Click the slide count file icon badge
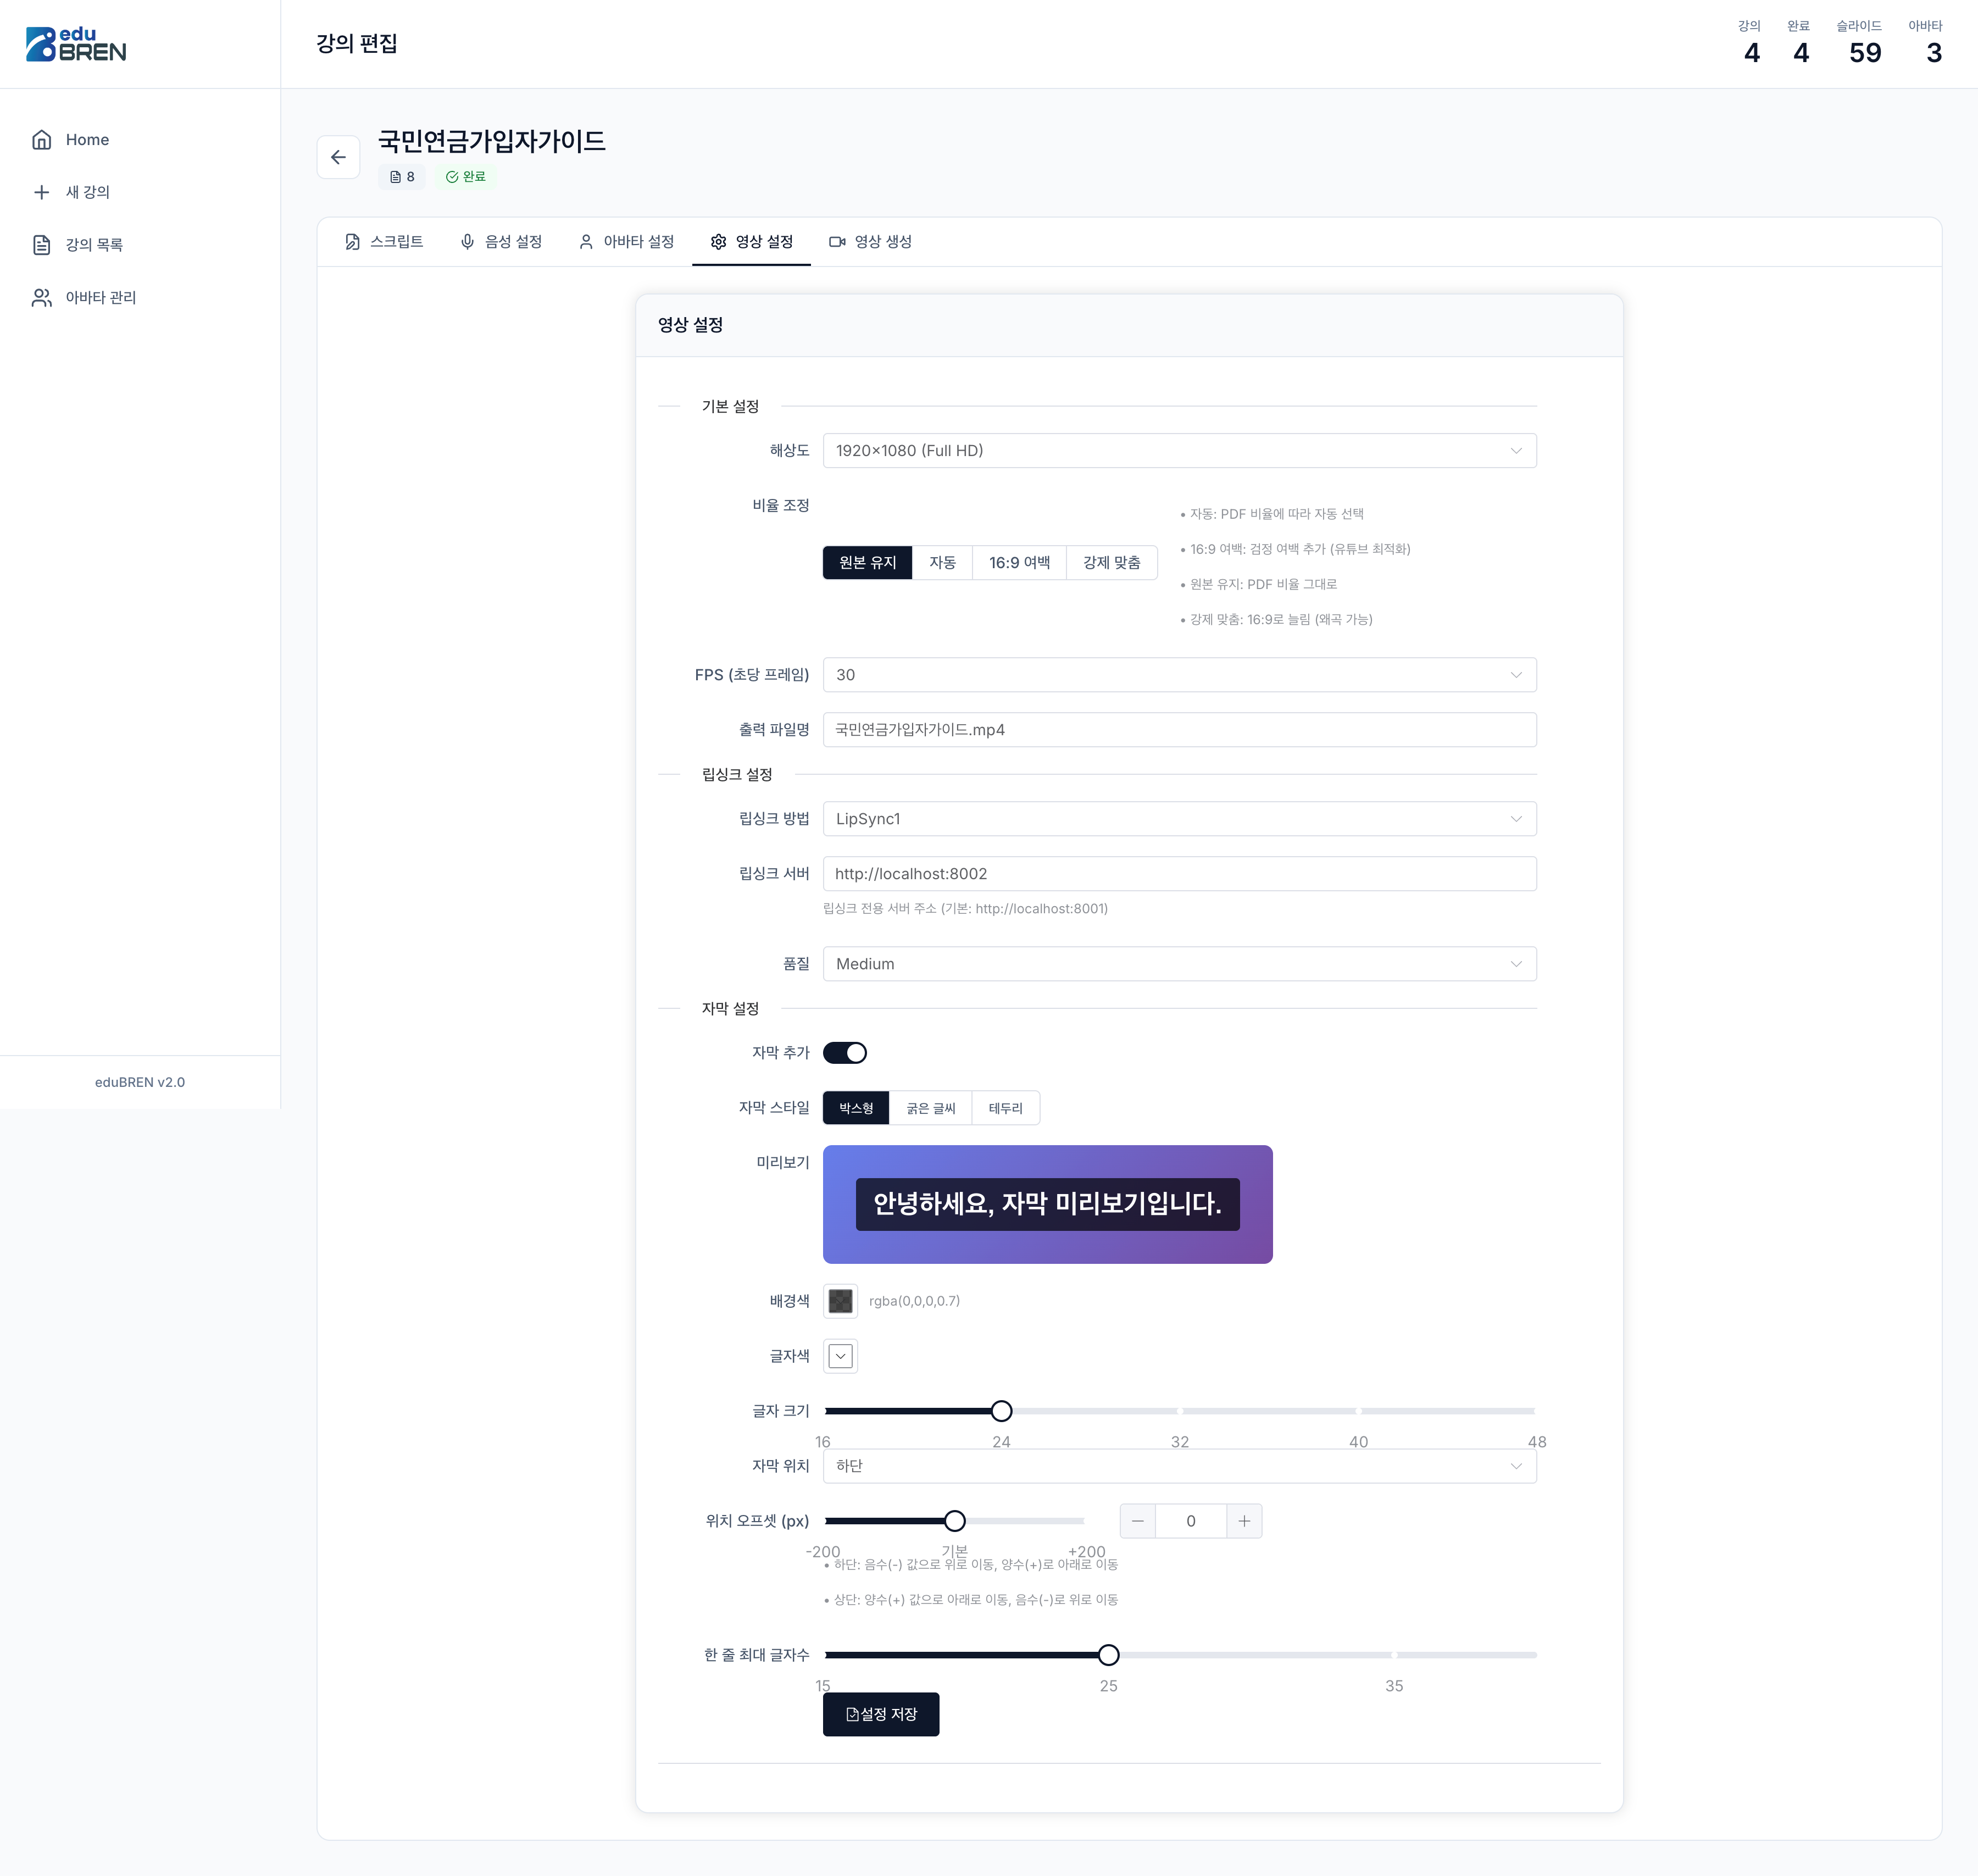 pyautogui.click(x=402, y=177)
